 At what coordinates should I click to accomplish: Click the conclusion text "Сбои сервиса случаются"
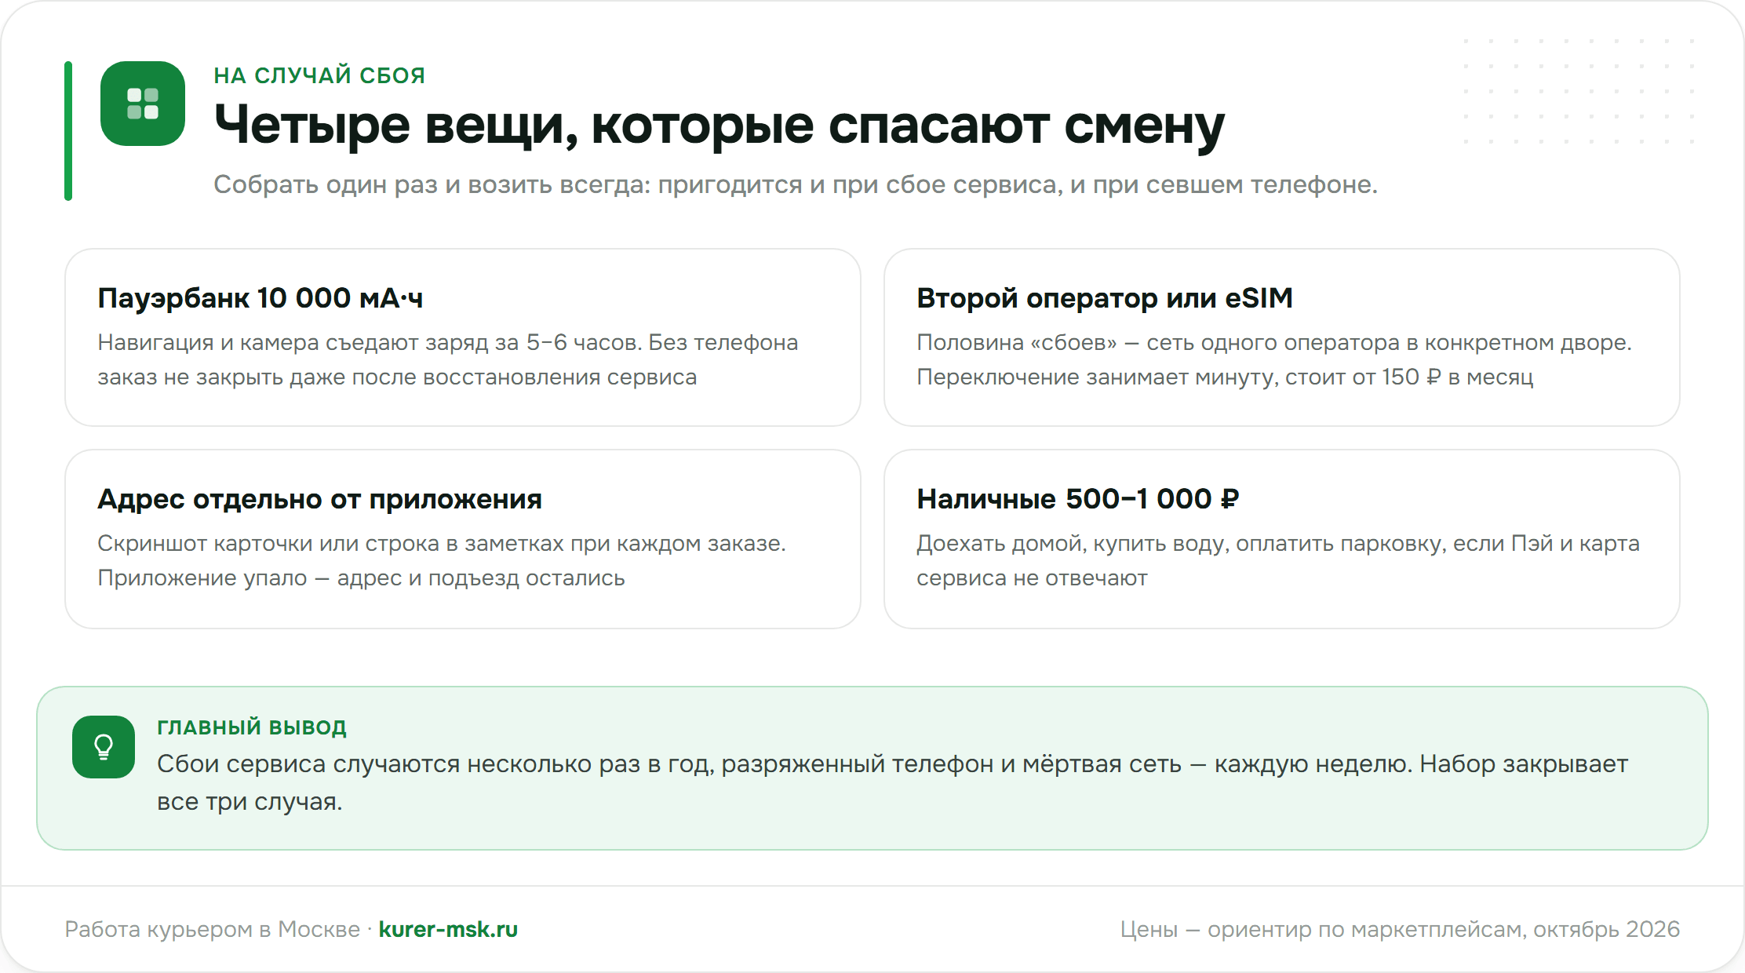pyautogui.click(x=893, y=782)
